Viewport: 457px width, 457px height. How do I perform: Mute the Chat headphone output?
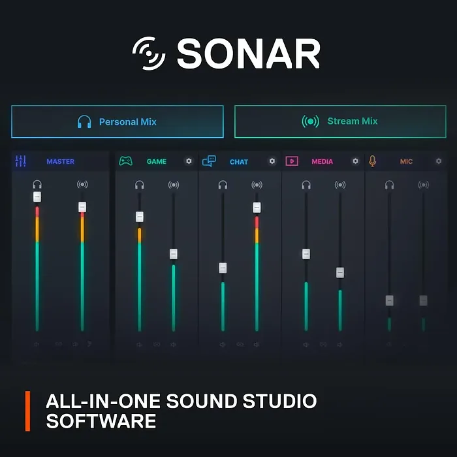click(x=223, y=344)
